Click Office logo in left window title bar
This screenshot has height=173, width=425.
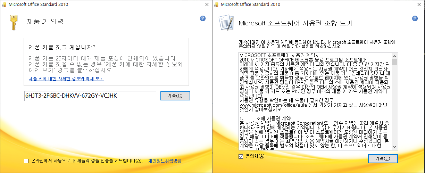pos(4,4)
